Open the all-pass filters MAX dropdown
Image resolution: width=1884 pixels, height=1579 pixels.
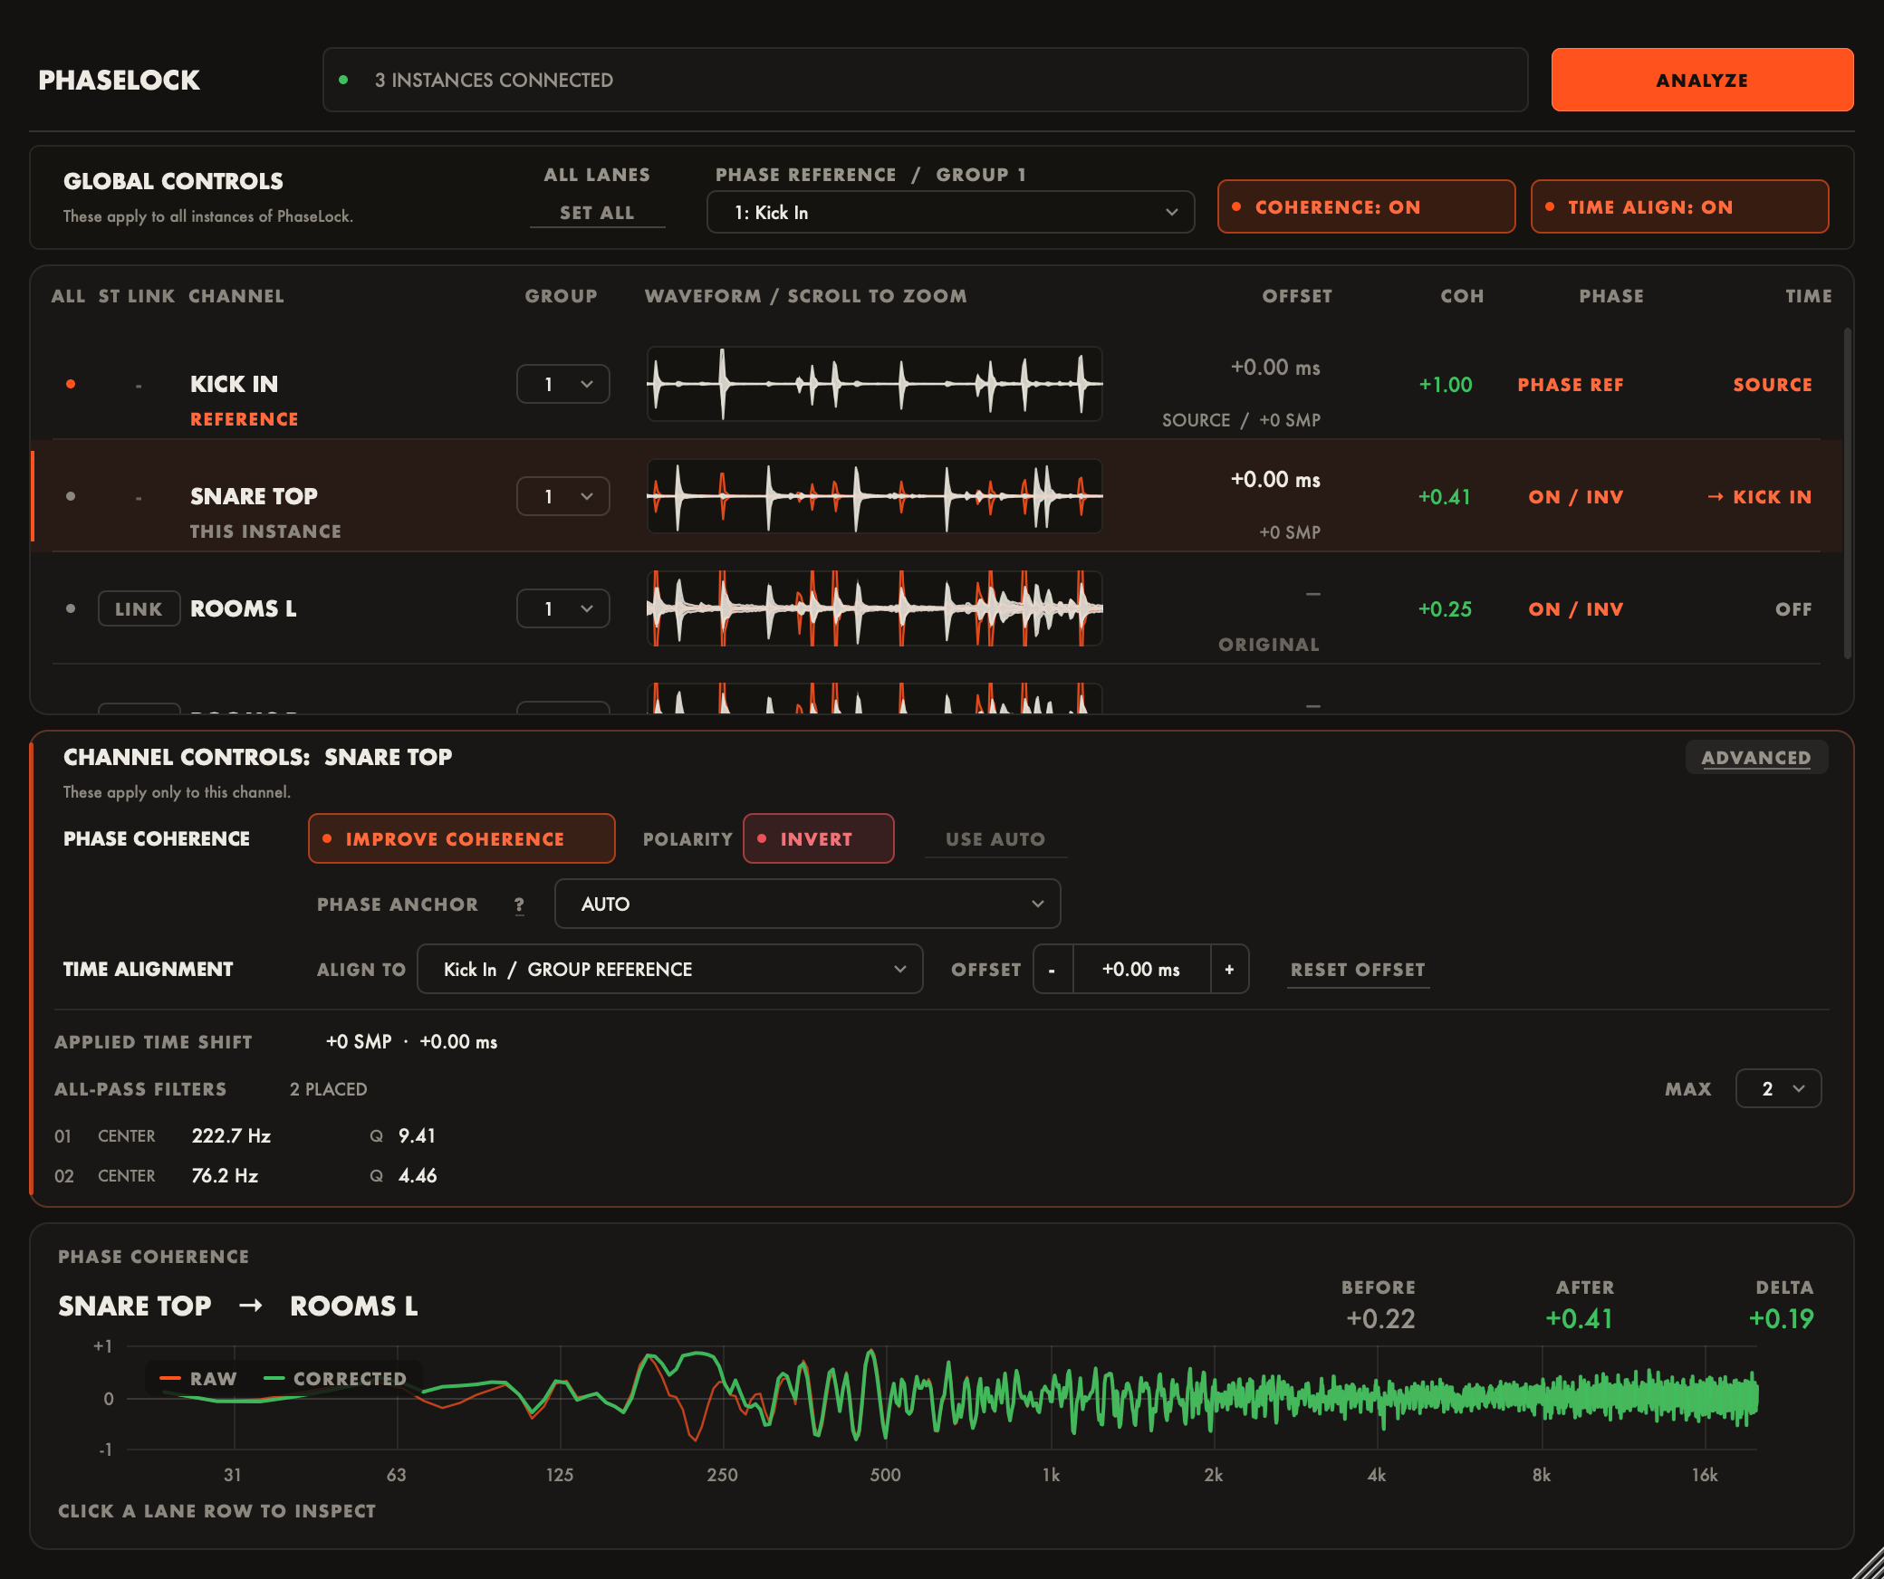(x=1778, y=1088)
